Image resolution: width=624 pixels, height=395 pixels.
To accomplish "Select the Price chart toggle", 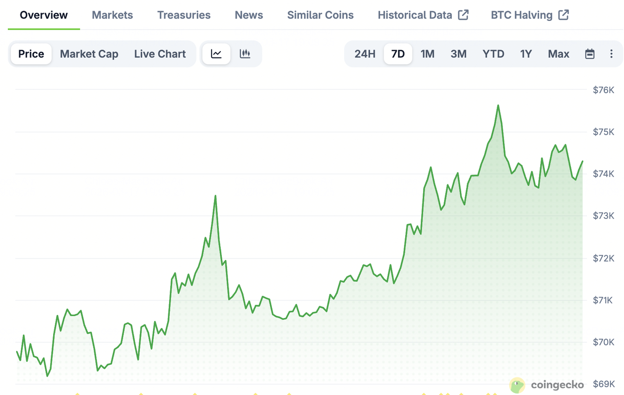I will pos(31,54).
